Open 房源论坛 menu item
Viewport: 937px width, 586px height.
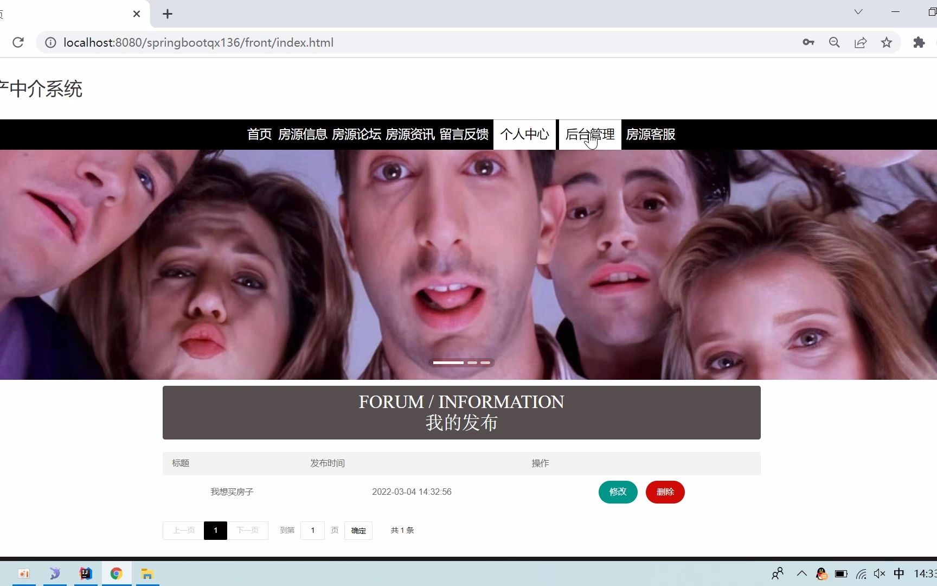pyautogui.click(x=356, y=134)
